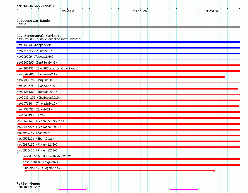Open nsv4183131 (gnomADStructuralVariants) variant label
Screen dimensions: 248x193
click(48, 68)
